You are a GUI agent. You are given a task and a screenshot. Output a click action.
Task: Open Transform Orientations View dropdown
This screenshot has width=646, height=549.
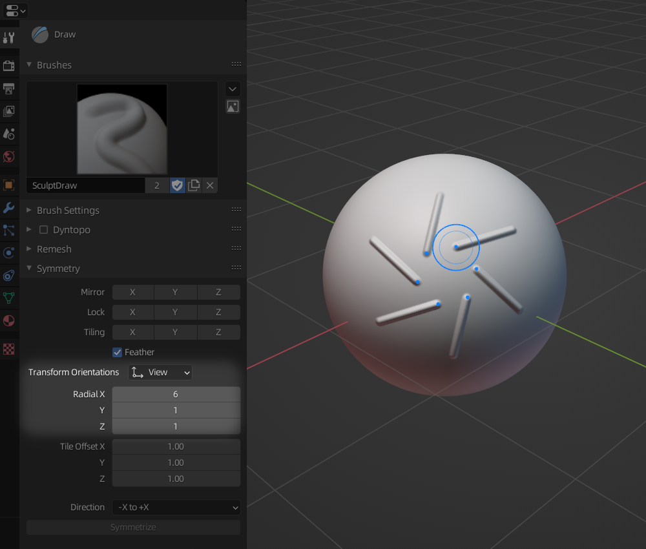tap(160, 372)
